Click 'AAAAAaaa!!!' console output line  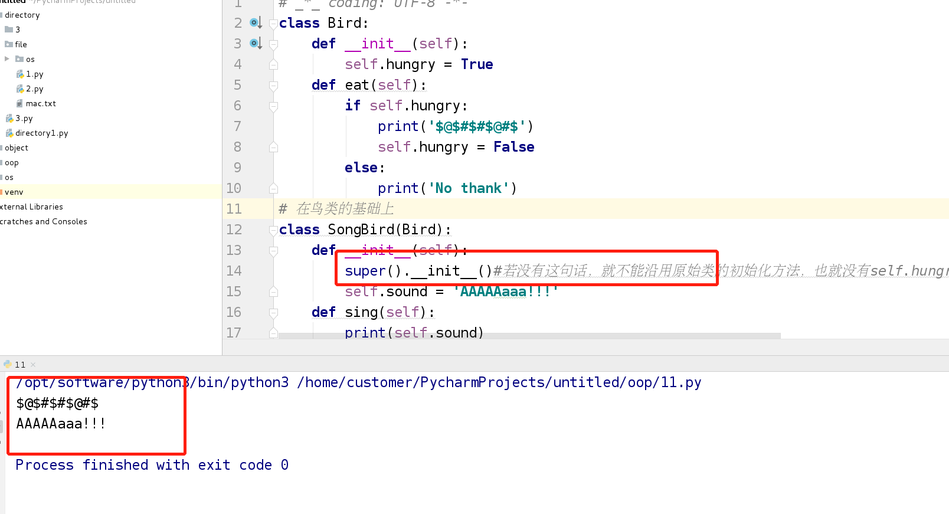point(61,424)
